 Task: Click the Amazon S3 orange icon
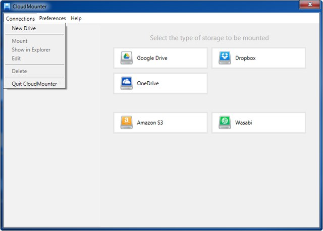tap(127, 123)
